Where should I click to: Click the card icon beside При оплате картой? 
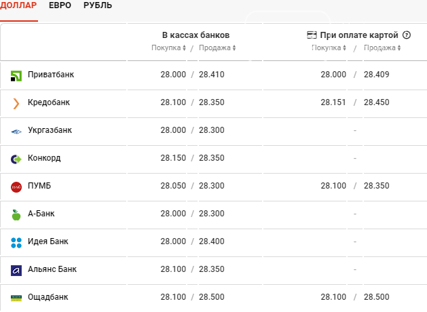pos(312,35)
